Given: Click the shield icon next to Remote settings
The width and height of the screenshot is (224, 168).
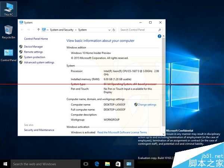Looking at the screenshot, I should 21,52.
